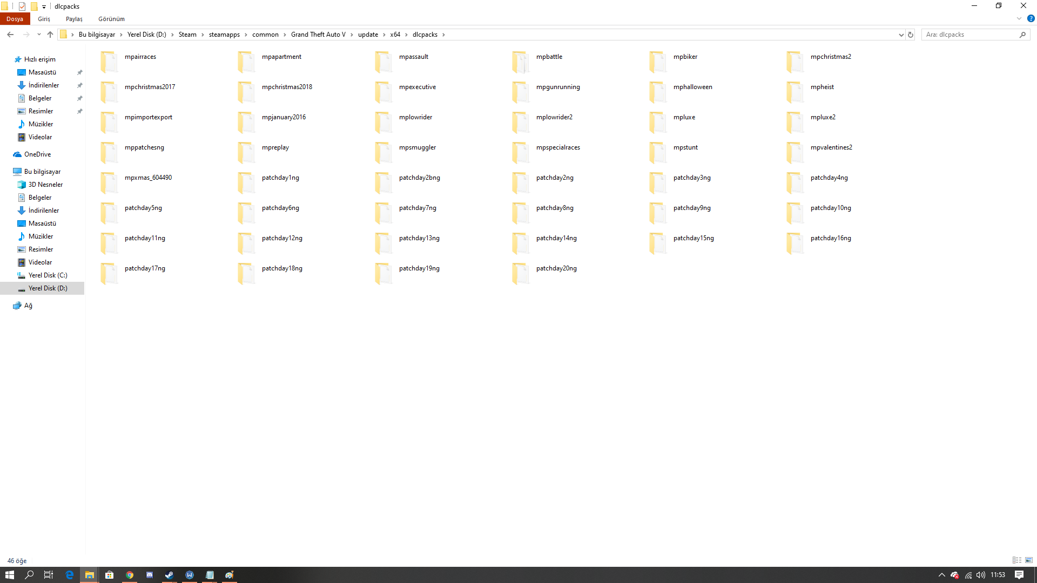Open the Help question mark icon
This screenshot has height=583, width=1037.
1031,18
